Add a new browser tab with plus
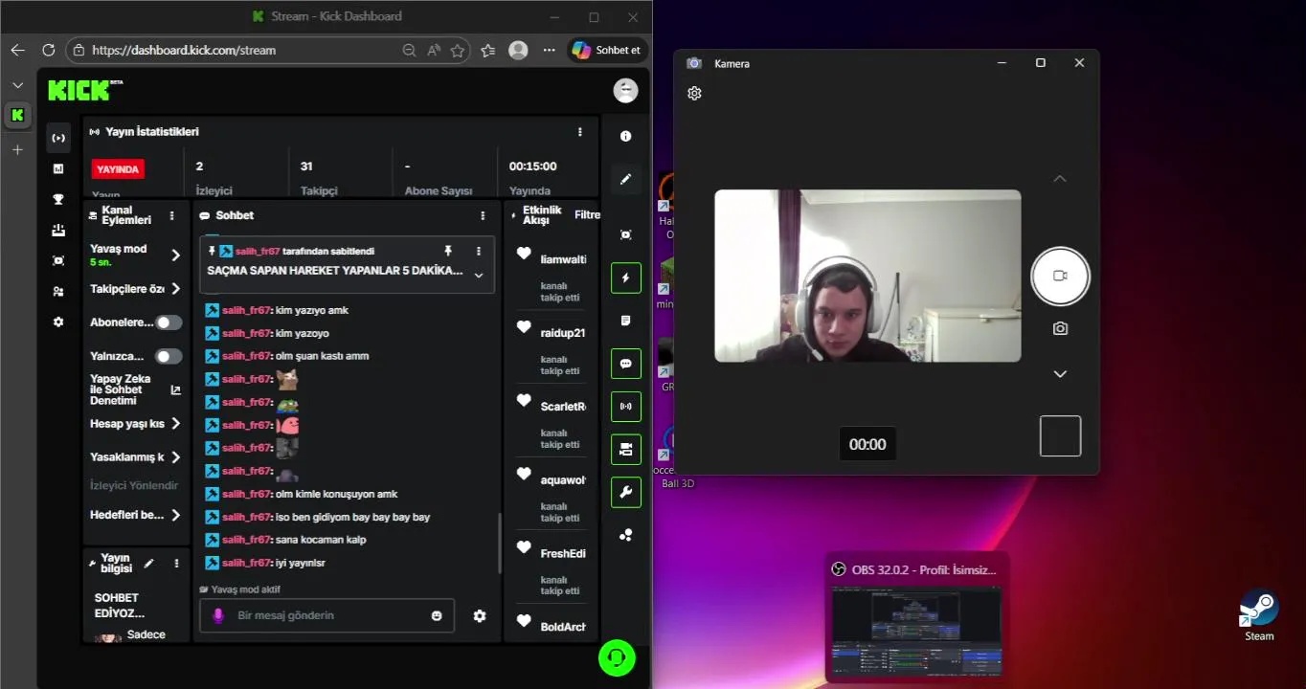Image resolution: width=1306 pixels, height=689 pixels. tap(17, 150)
